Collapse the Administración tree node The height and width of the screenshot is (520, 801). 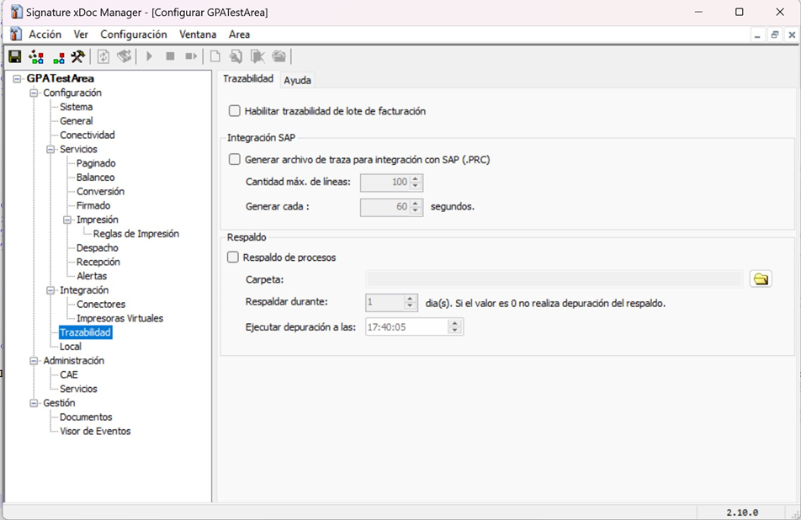point(34,361)
